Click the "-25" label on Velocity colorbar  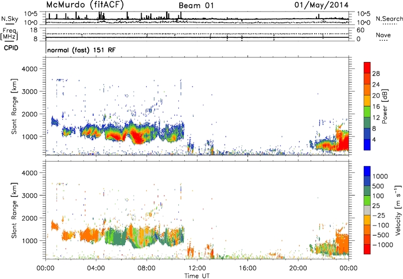pyautogui.click(x=379, y=216)
